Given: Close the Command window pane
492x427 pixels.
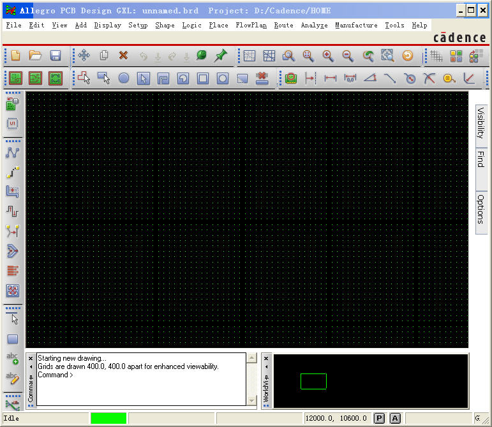Looking at the screenshot, I should coord(31,358).
